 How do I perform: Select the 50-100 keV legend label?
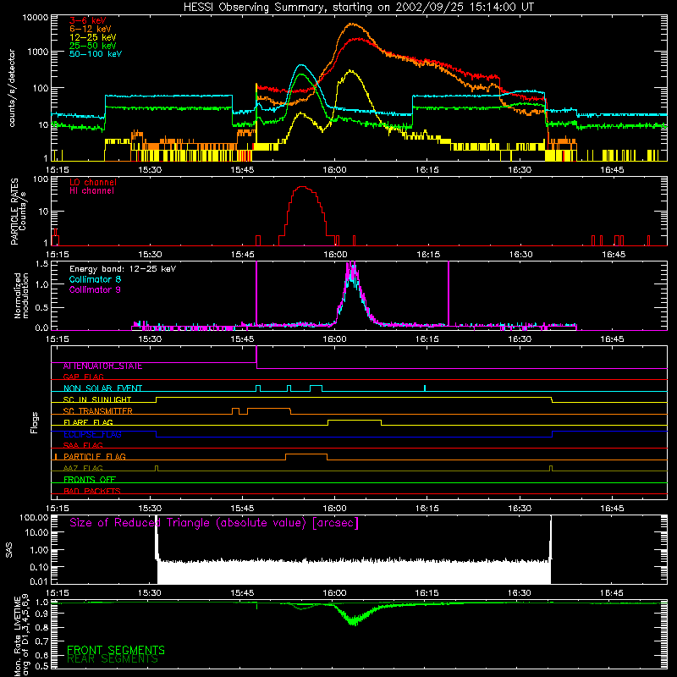[96, 53]
